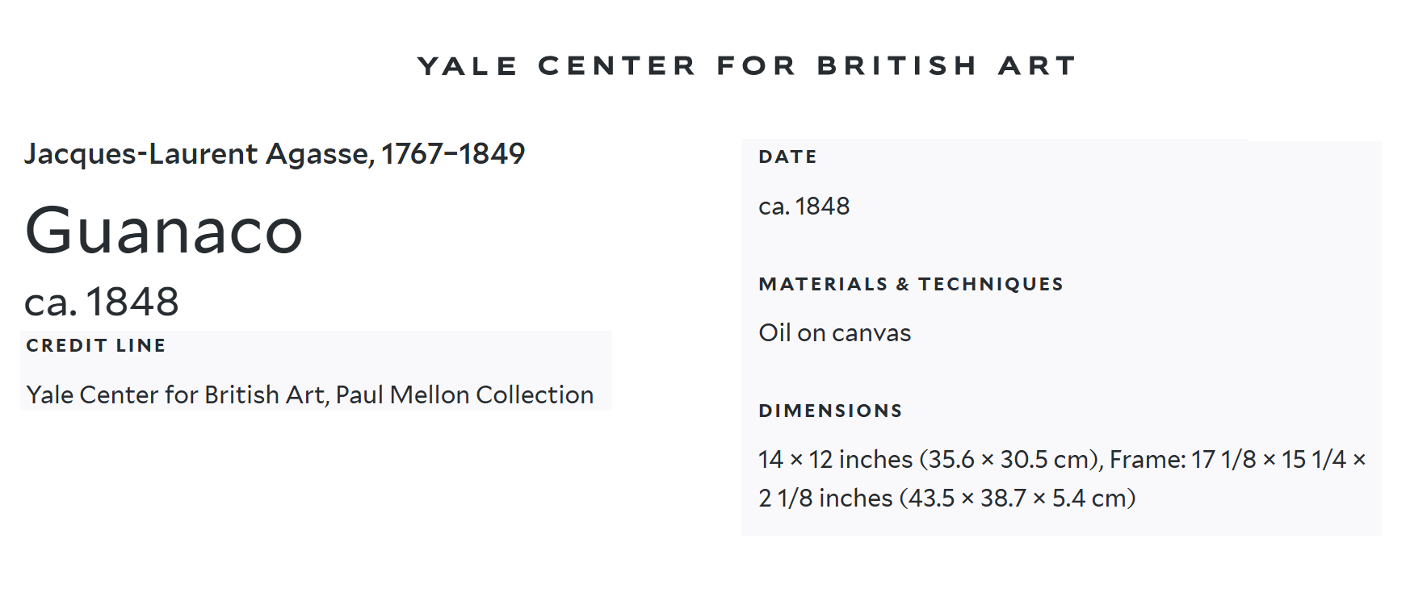Click the word 'YALE' in the header

[468, 65]
